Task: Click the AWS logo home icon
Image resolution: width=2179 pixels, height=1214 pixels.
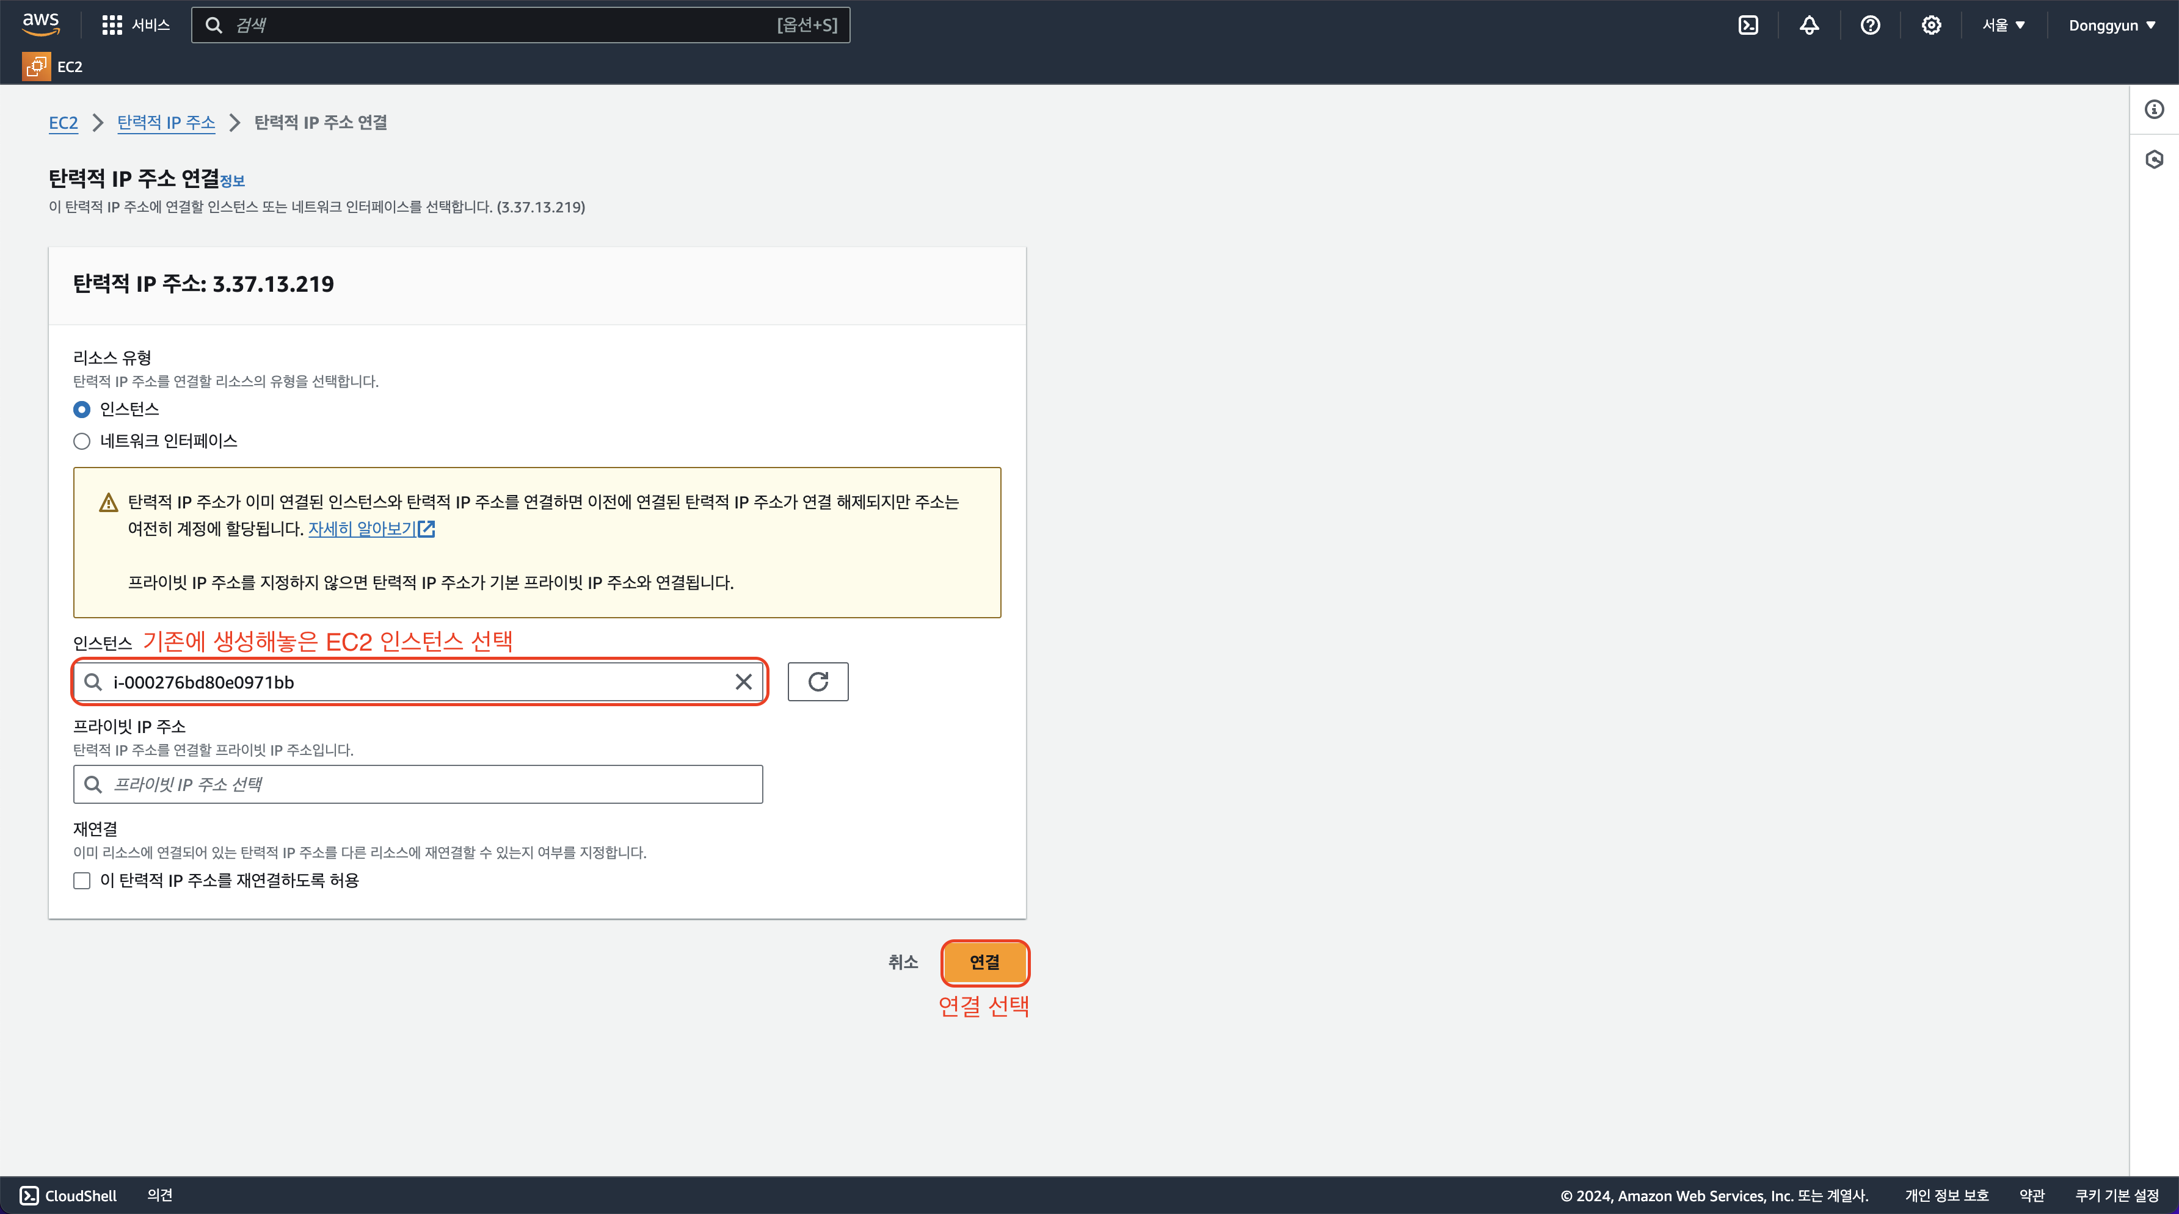Action: [40, 24]
